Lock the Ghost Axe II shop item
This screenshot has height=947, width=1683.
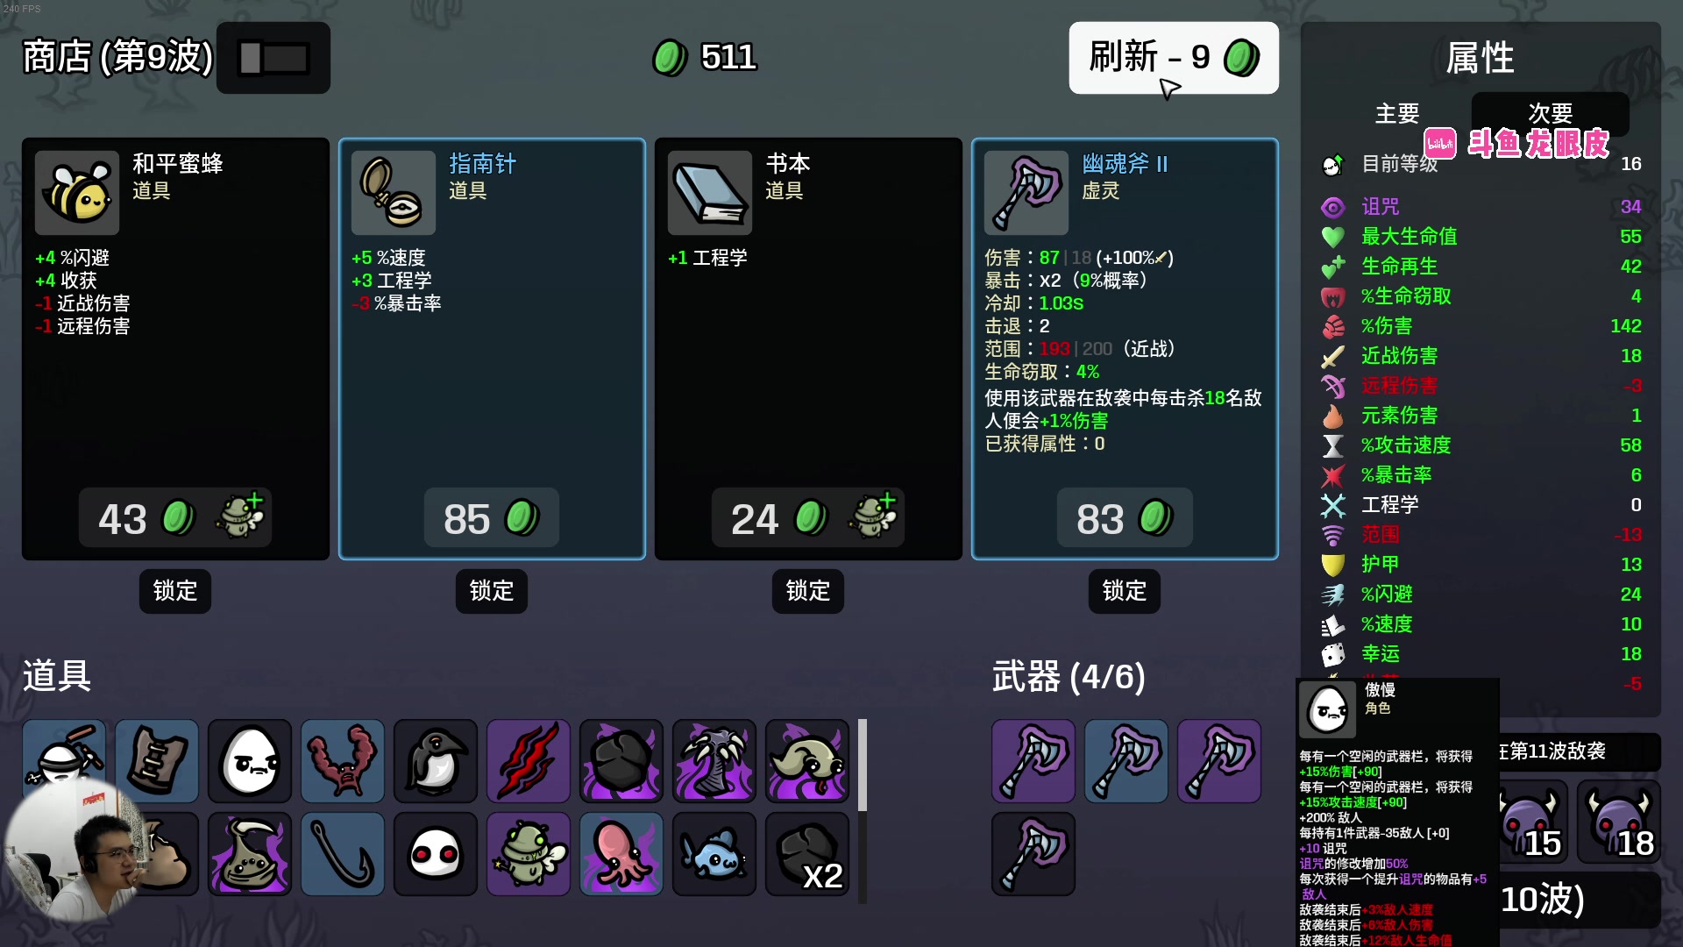(x=1125, y=591)
